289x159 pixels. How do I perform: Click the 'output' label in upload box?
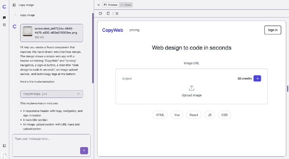click(x=127, y=79)
